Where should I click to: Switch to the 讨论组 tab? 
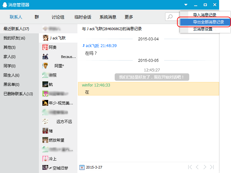pos(58,17)
